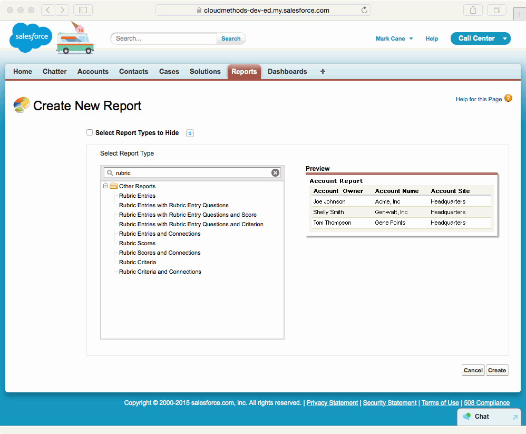Select the Rubric Entries report type
The width and height of the screenshot is (526, 434).
click(137, 196)
